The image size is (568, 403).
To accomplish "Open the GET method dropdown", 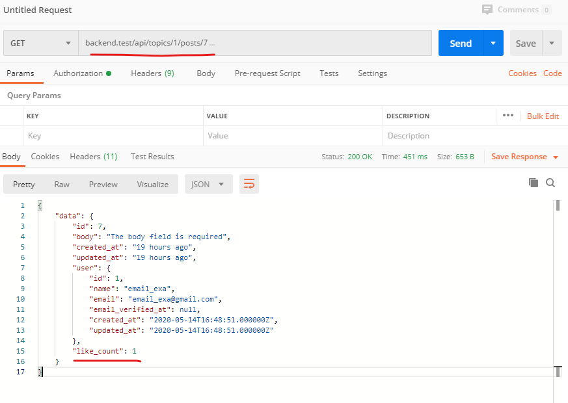I will (x=40, y=43).
